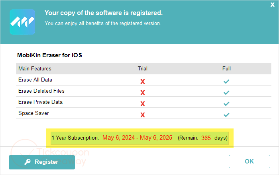Confirm with the OK button
279x175 pixels.
[249, 161]
